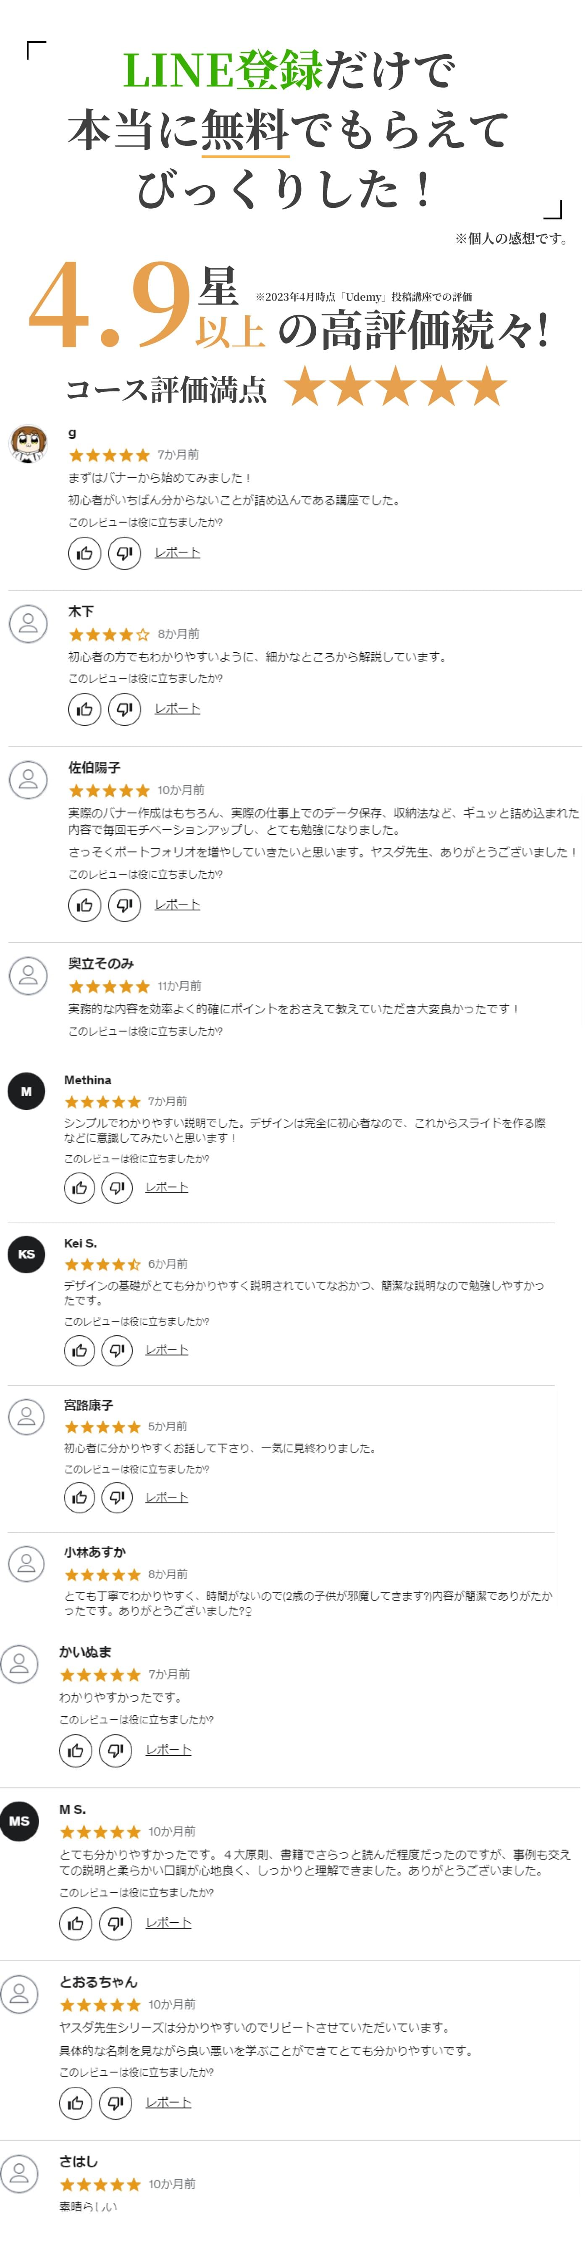Click thumbs-up on とおるちゃん's review
588x2261 pixels.
click(x=76, y=2102)
